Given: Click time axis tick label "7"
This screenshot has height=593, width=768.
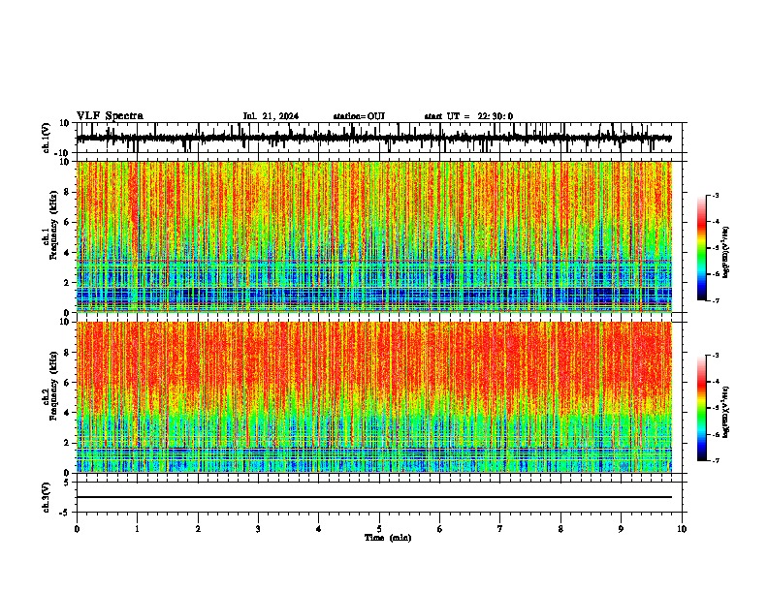Looking at the screenshot, I should (500, 529).
